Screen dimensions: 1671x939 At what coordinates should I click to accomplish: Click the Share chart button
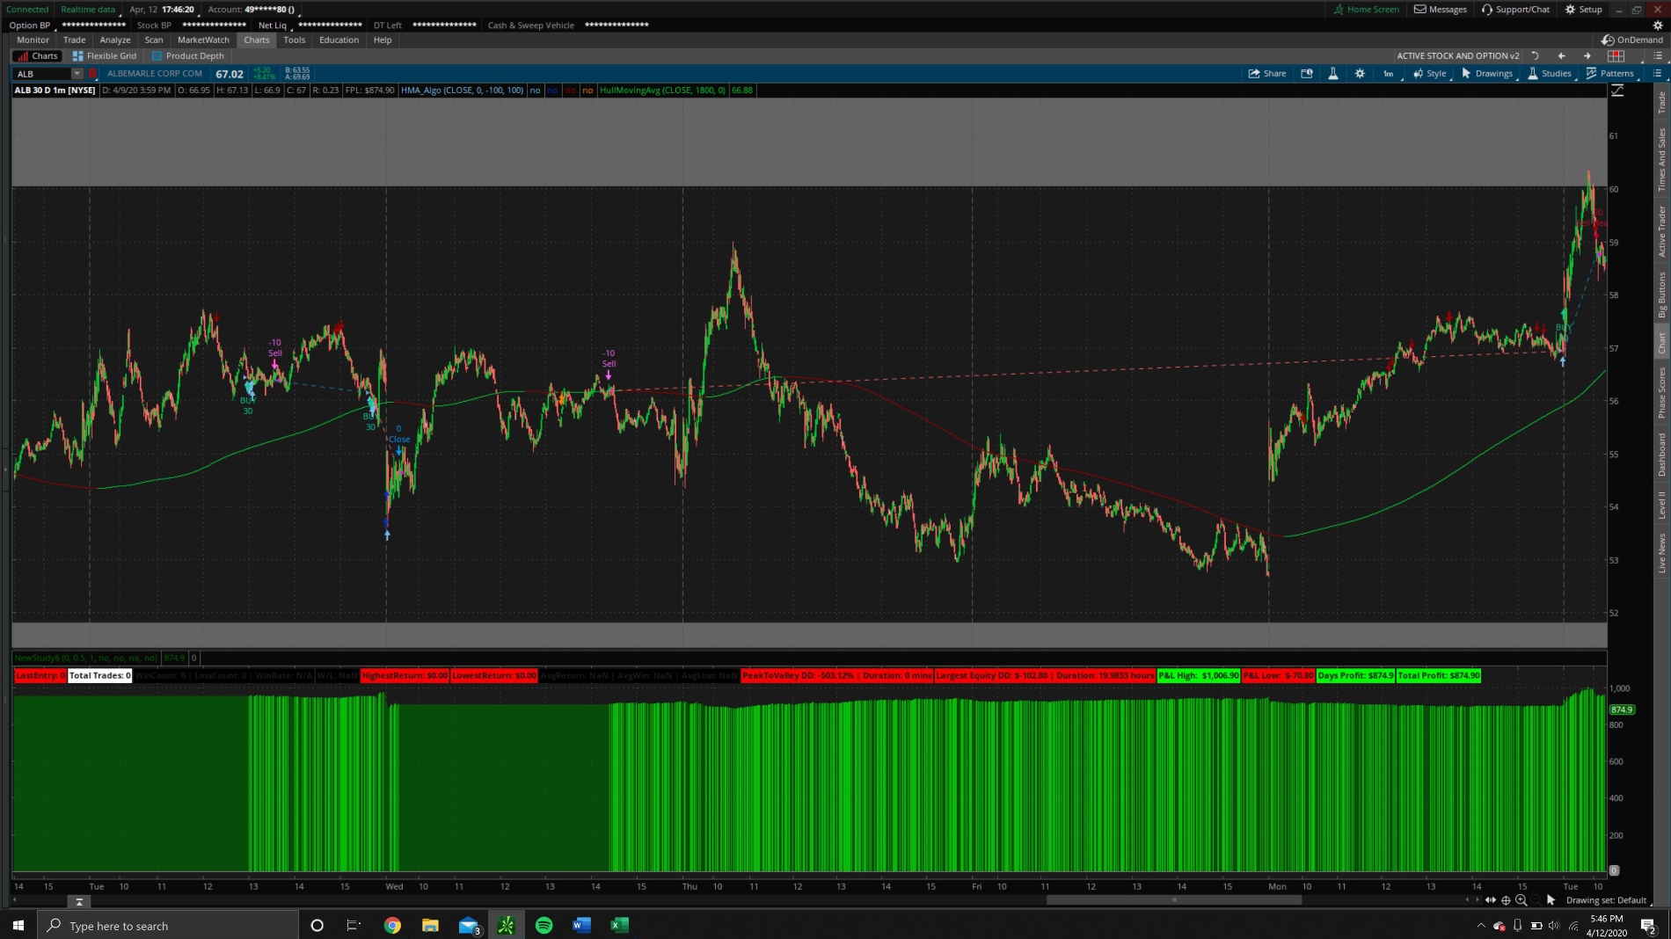[1267, 74]
